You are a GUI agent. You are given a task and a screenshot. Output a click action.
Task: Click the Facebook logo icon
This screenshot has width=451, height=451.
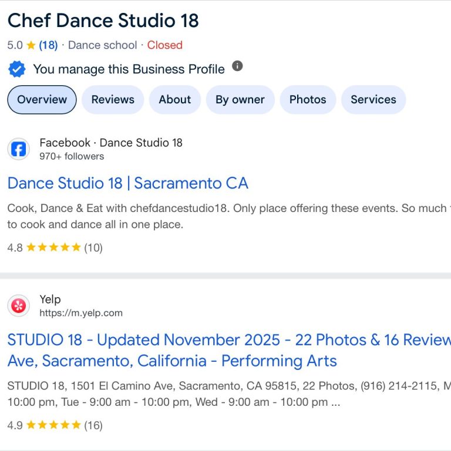pyautogui.click(x=18, y=149)
